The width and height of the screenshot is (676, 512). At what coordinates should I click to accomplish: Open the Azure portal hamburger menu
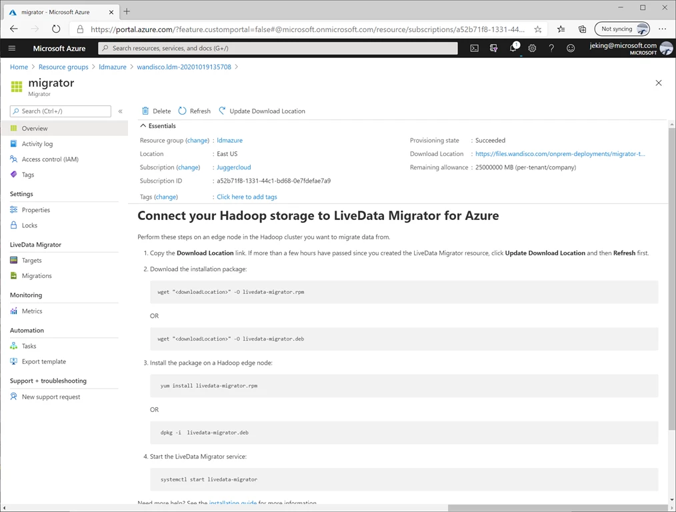tap(11, 48)
